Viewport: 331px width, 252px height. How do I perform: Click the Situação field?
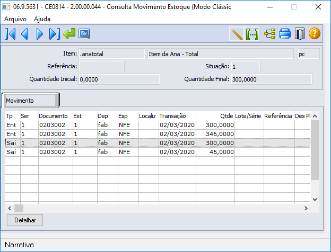point(246,67)
